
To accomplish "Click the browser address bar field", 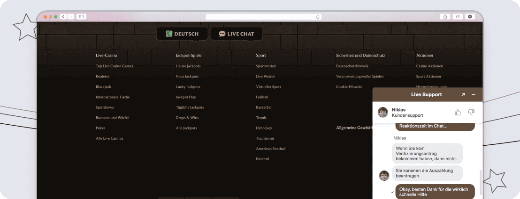I will [263, 17].
